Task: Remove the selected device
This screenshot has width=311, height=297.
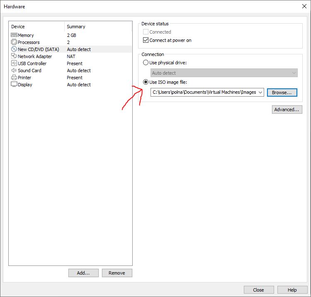Action: tap(117, 273)
